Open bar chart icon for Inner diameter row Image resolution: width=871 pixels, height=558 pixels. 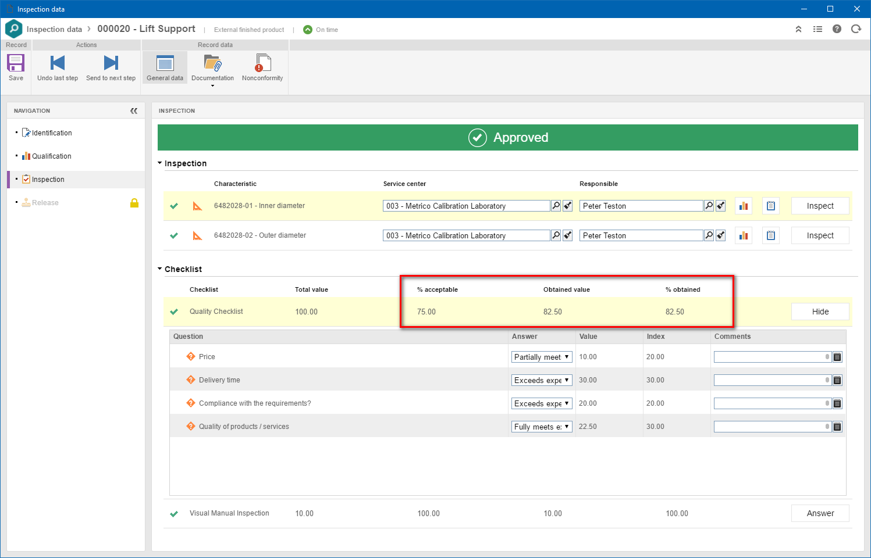pos(744,206)
